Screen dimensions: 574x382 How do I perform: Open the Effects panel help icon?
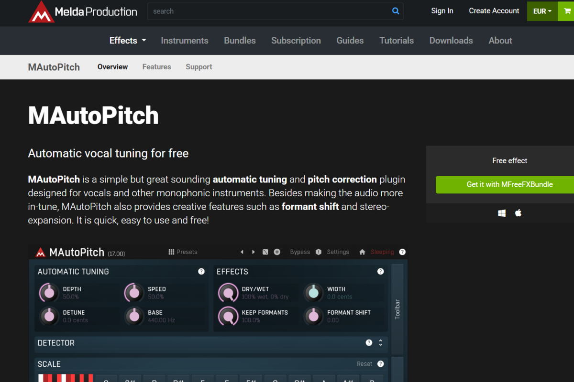coord(380,271)
